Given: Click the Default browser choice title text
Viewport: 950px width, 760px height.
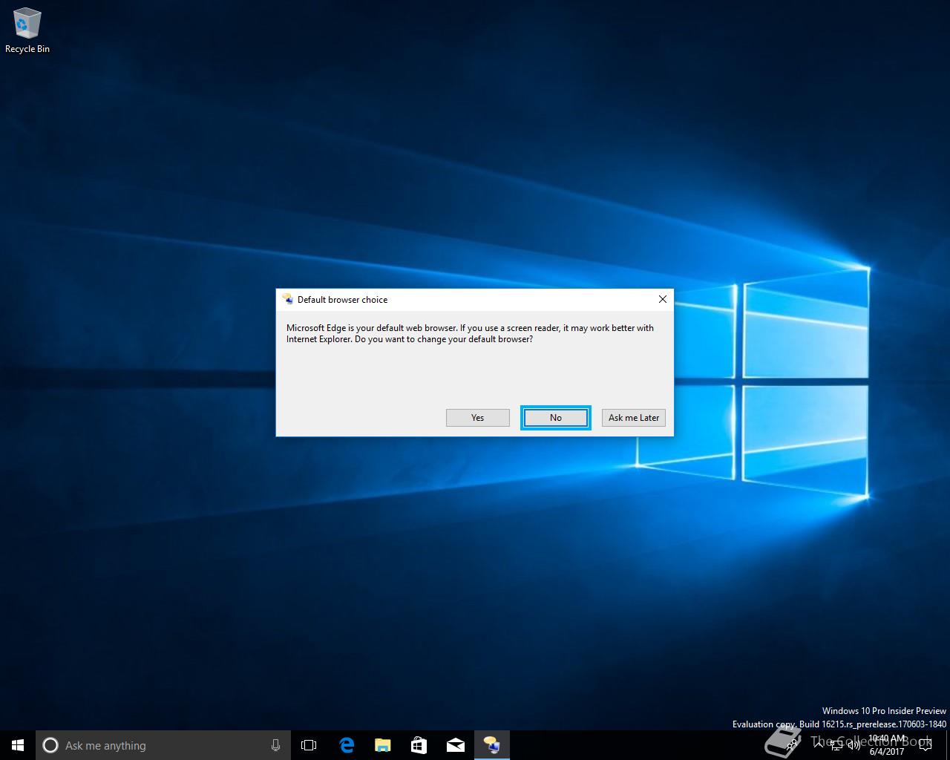Looking at the screenshot, I should [x=342, y=300].
